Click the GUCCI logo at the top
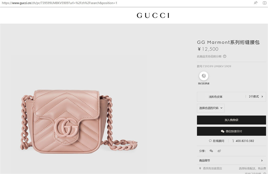This screenshot has height=174, width=268. (153, 15)
